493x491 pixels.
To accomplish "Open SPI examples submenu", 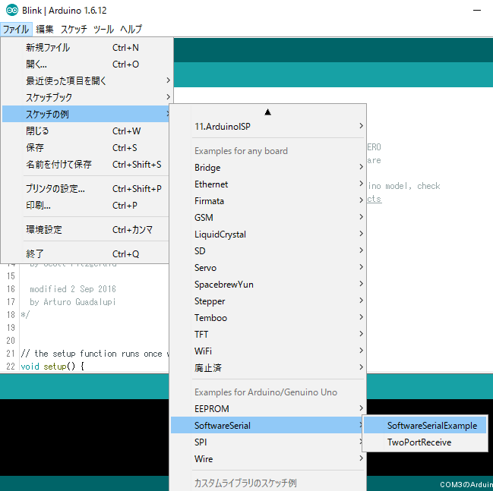I will click(267, 442).
